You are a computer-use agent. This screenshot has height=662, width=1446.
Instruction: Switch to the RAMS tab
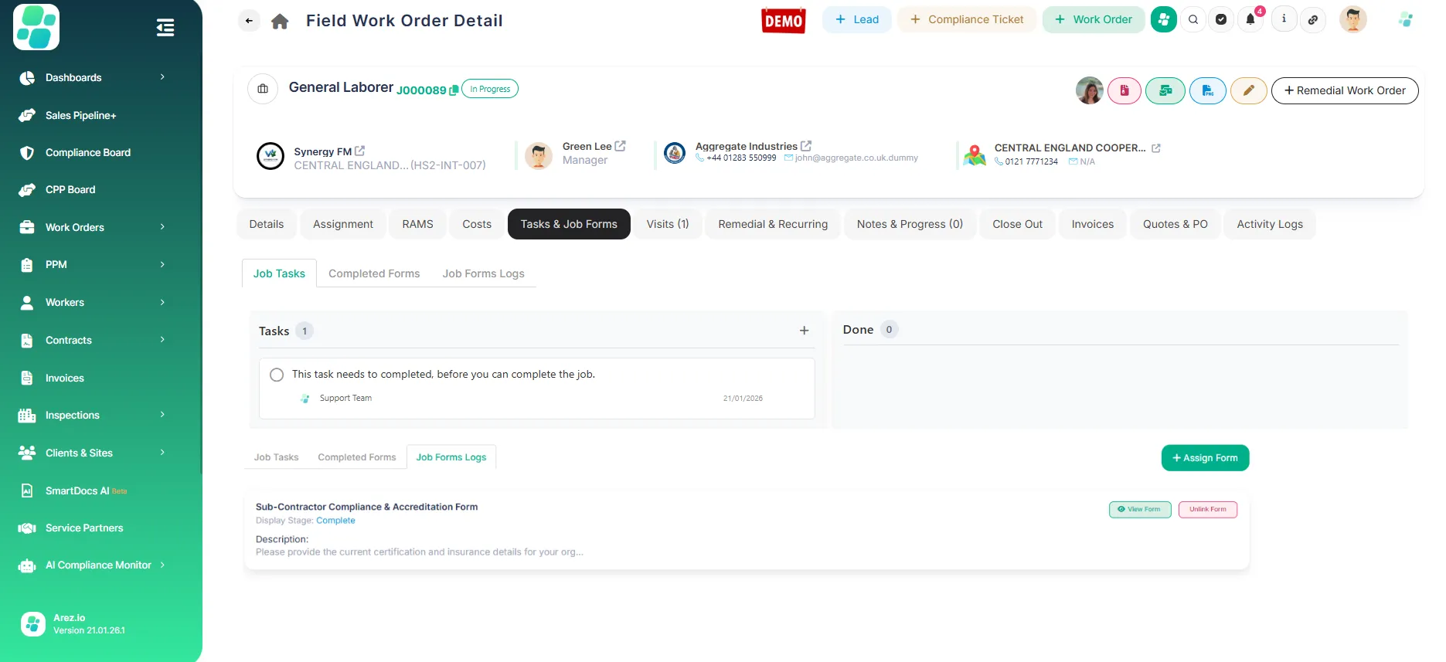point(417,224)
